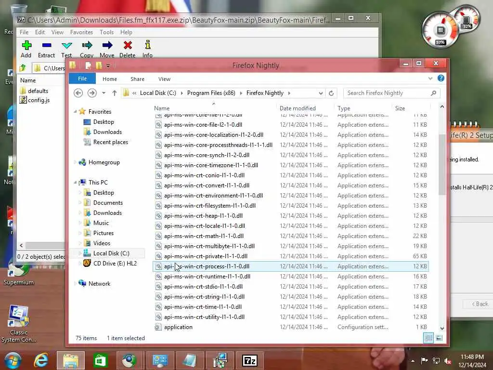Click the Explorer Back navigation arrow
Screen dimensions: 493x370
tap(78, 93)
